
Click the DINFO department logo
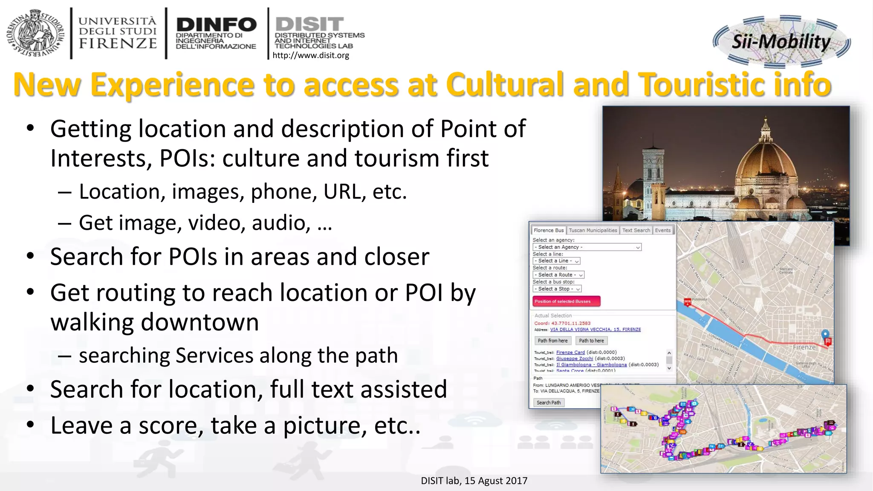tap(216, 33)
